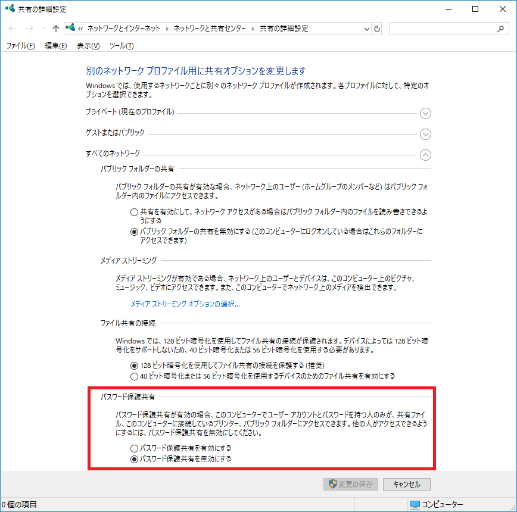
Task: Collapse the すべてのネットワーク section
Action: pos(425,155)
